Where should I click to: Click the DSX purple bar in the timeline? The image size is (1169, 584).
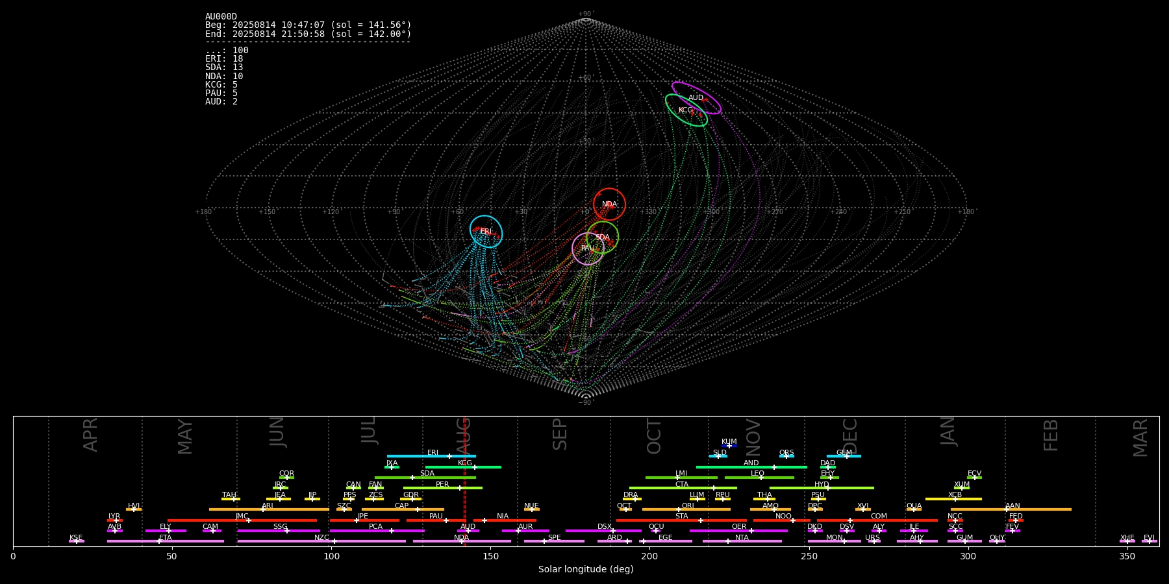click(603, 531)
